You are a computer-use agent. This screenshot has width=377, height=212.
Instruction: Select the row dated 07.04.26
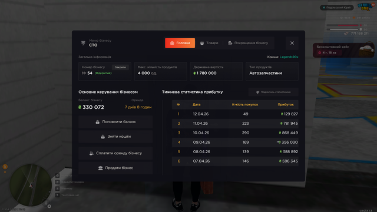235,161
